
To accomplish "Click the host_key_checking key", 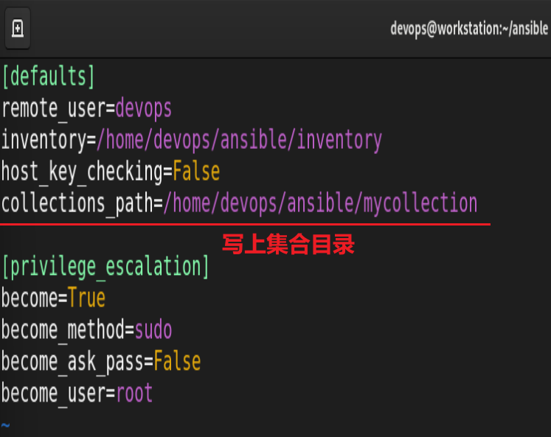I will tap(82, 172).
